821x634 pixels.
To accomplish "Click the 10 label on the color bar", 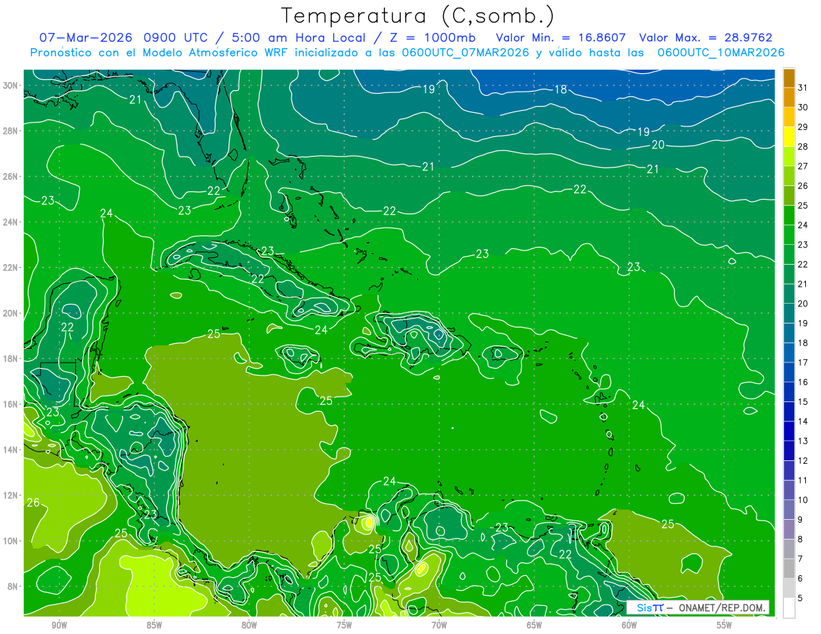I will 803,501.
